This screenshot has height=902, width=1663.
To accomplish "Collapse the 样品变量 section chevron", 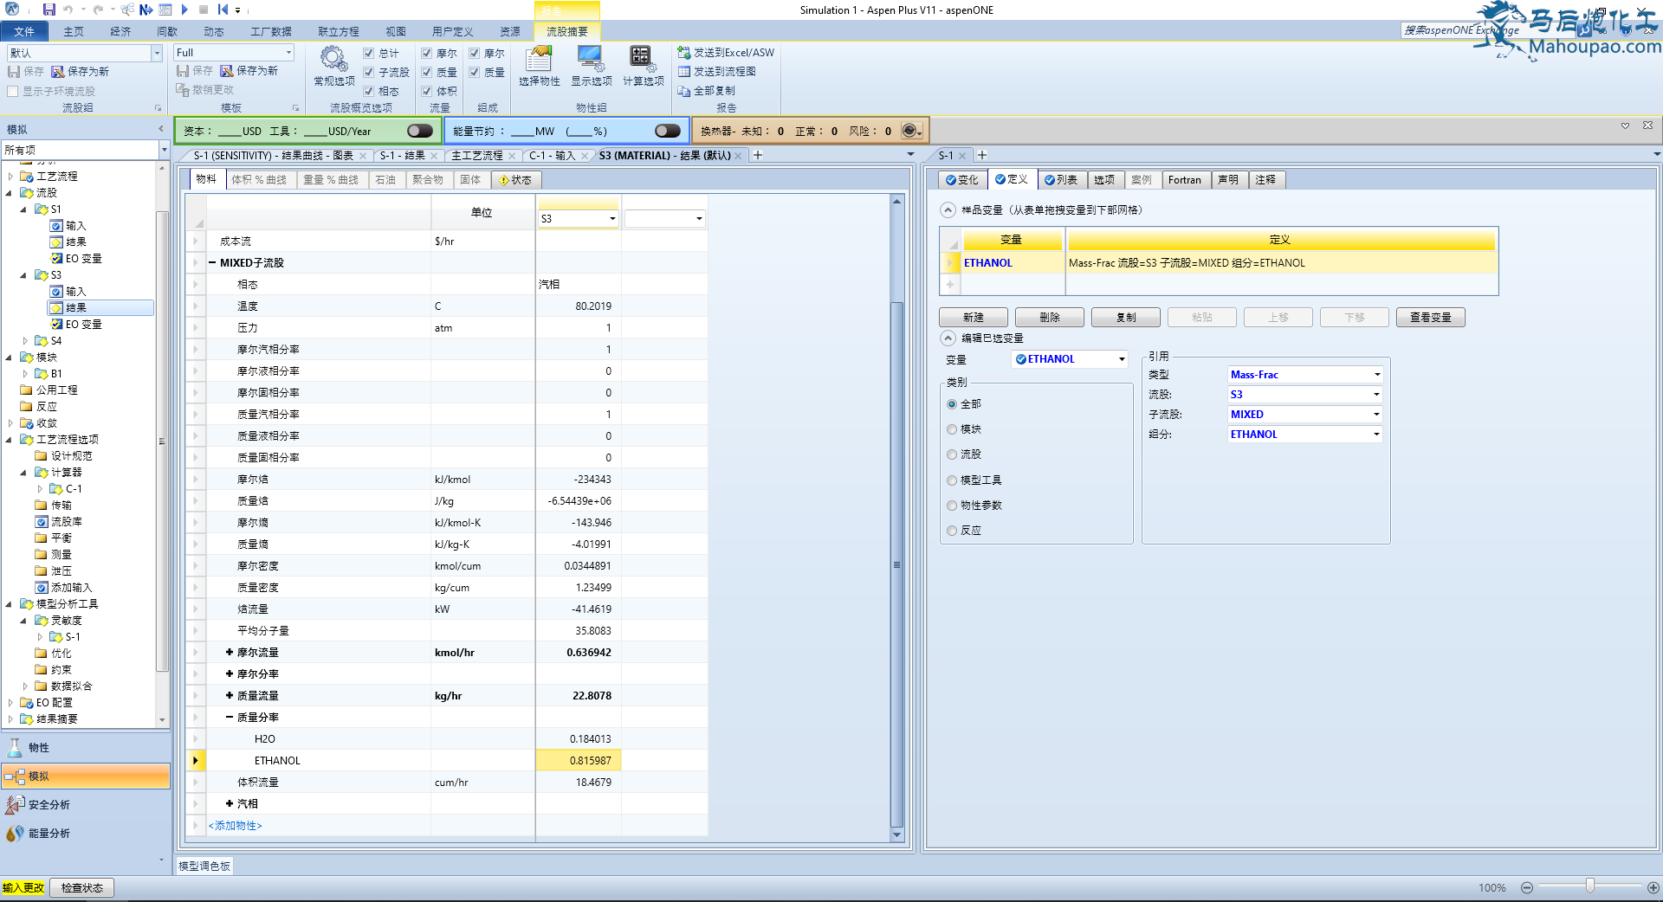I will pos(948,209).
